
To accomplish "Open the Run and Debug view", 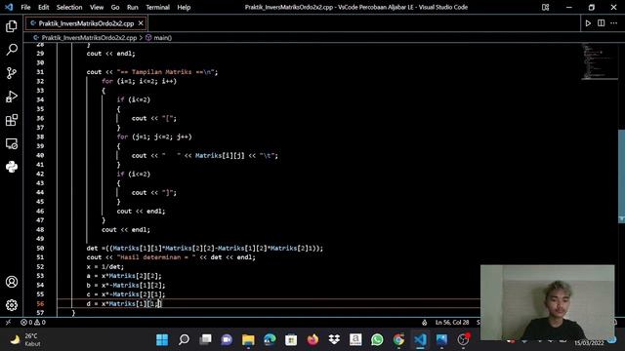I will pyautogui.click(x=12, y=97).
